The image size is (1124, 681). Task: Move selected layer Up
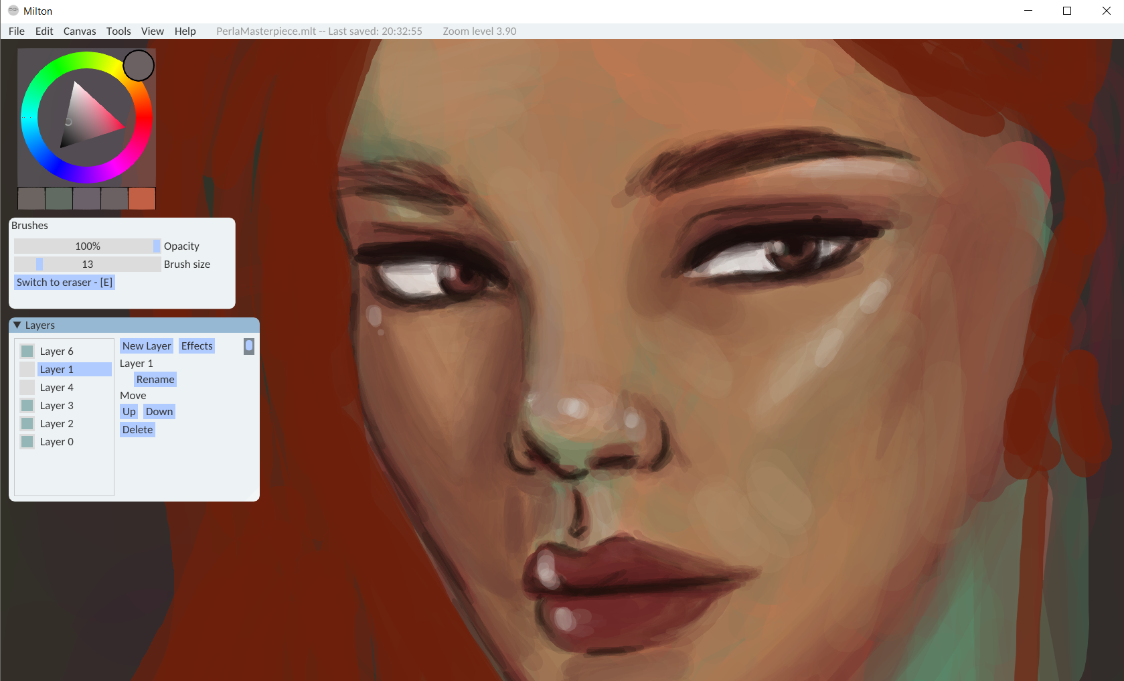tap(129, 411)
